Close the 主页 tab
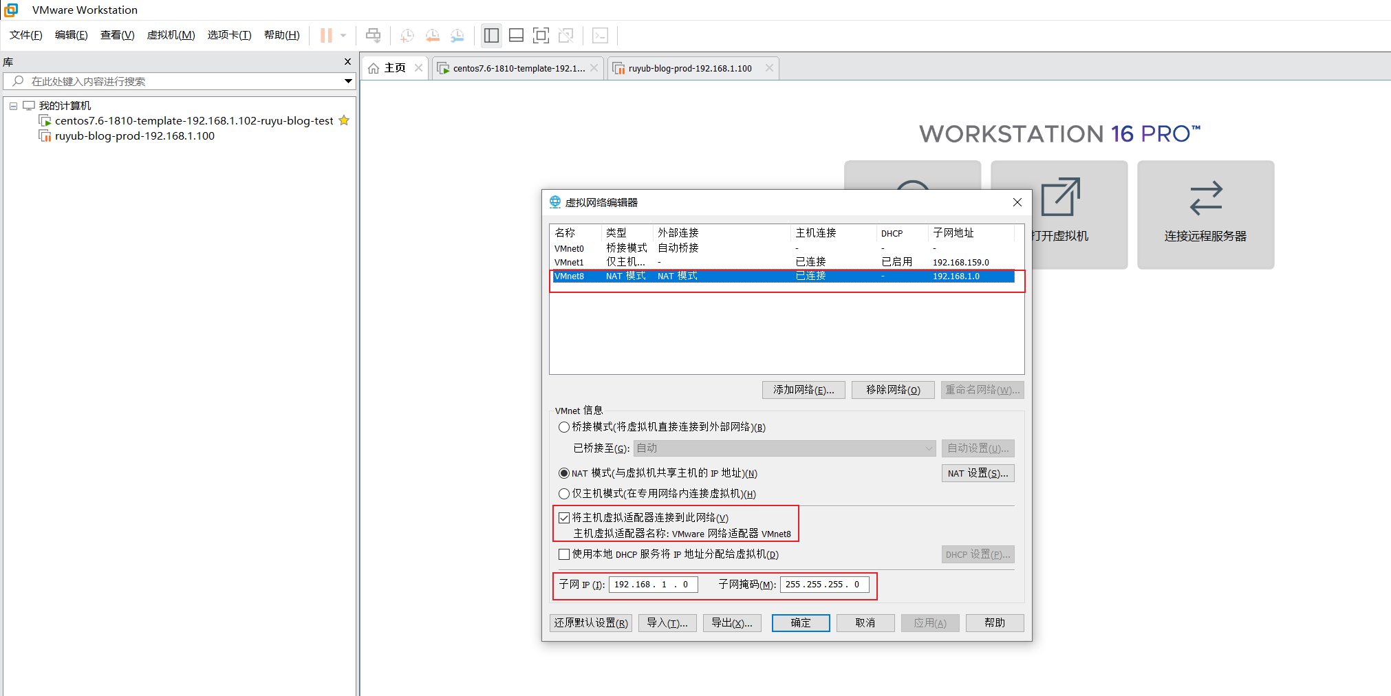This screenshot has width=1391, height=696. click(x=418, y=67)
